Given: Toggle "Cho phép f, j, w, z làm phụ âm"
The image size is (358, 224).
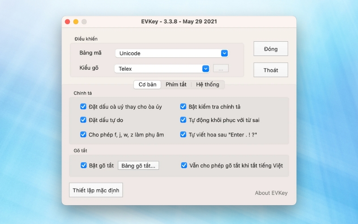Looking at the screenshot, I should pyautogui.click(x=83, y=134).
